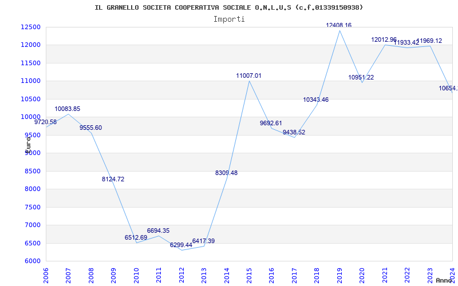Screen dimensions: 458x286
Task: Click x-axis year 2014
Action: click(227, 275)
